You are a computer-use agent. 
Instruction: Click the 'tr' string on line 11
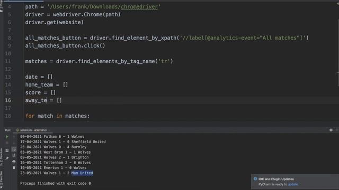164,61
